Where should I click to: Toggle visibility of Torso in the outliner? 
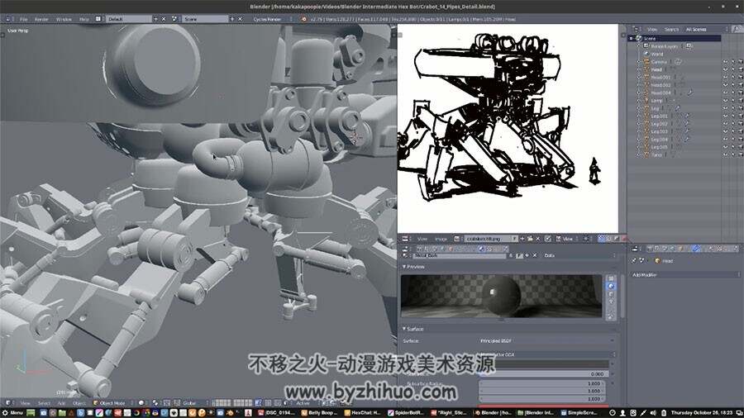pos(726,155)
